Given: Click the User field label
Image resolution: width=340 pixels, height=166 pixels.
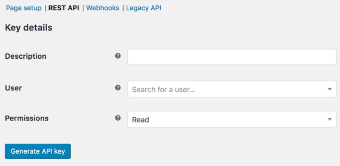Looking at the screenshot, I should [x=13, y=88].
